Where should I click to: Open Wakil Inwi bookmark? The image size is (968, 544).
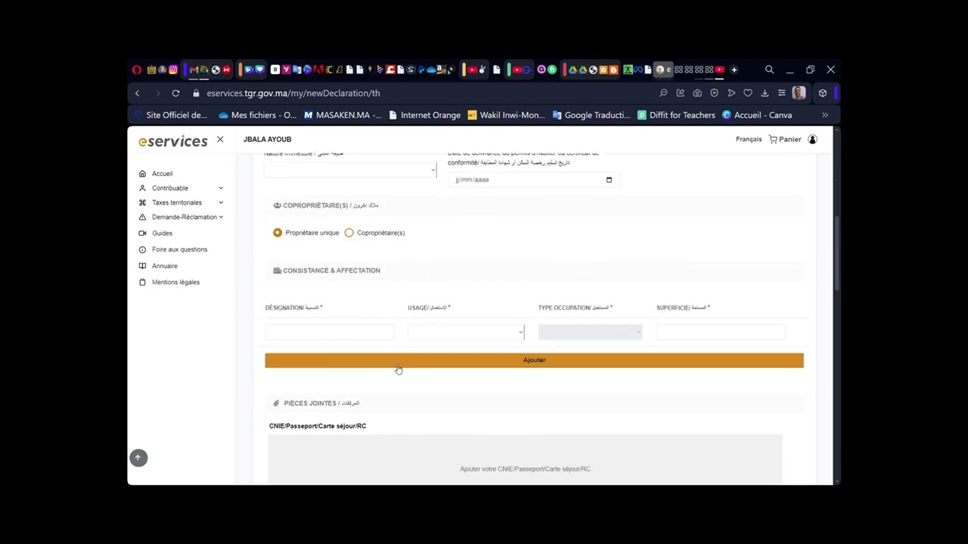pos(506,115)
